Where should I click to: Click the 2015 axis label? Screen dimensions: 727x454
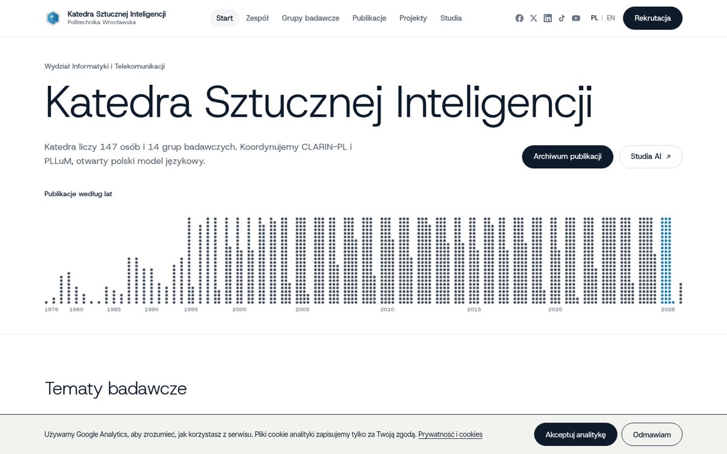[x=474, y=309]
